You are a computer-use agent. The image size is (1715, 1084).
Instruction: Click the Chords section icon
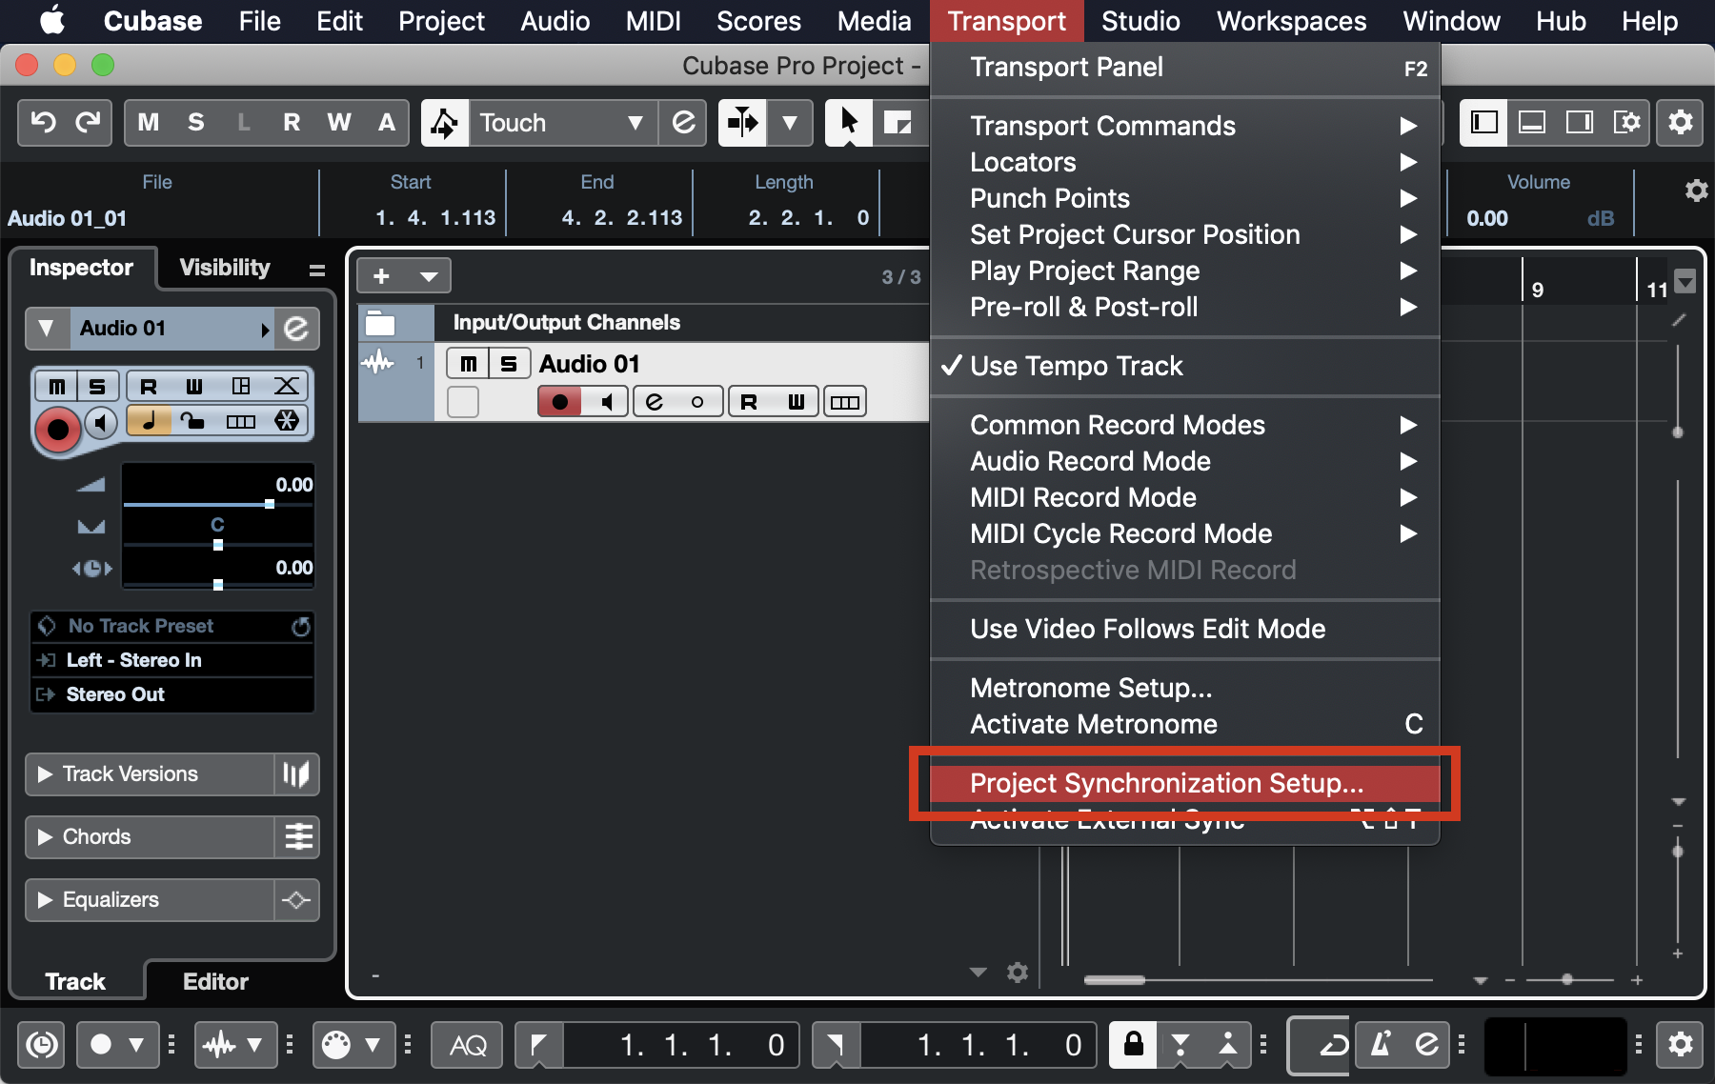point(298,837)
